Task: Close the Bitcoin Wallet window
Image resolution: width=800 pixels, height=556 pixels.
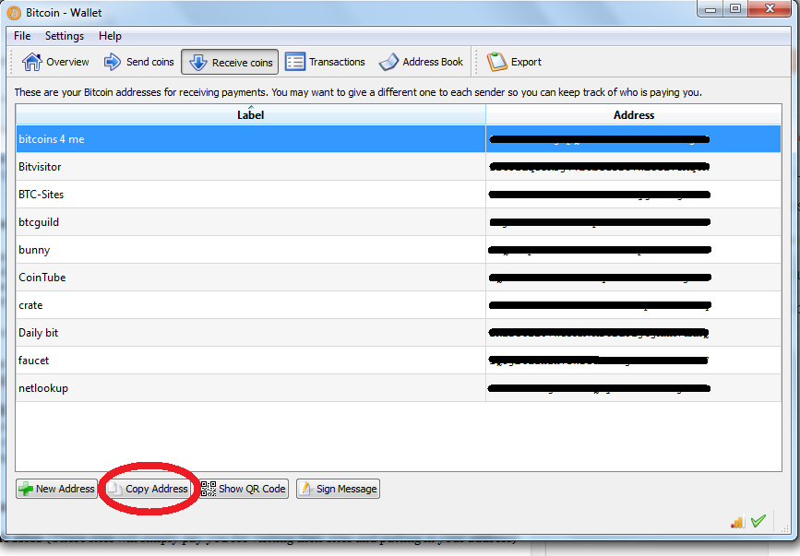Action: click(x=770, y=8)
